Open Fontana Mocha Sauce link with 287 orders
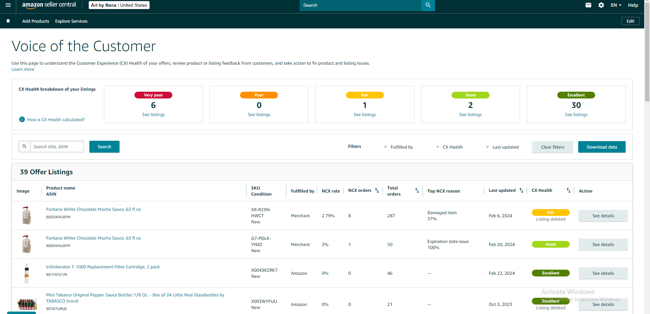The height and width of the screenshot is (314, 650). [x=93, y=209]
